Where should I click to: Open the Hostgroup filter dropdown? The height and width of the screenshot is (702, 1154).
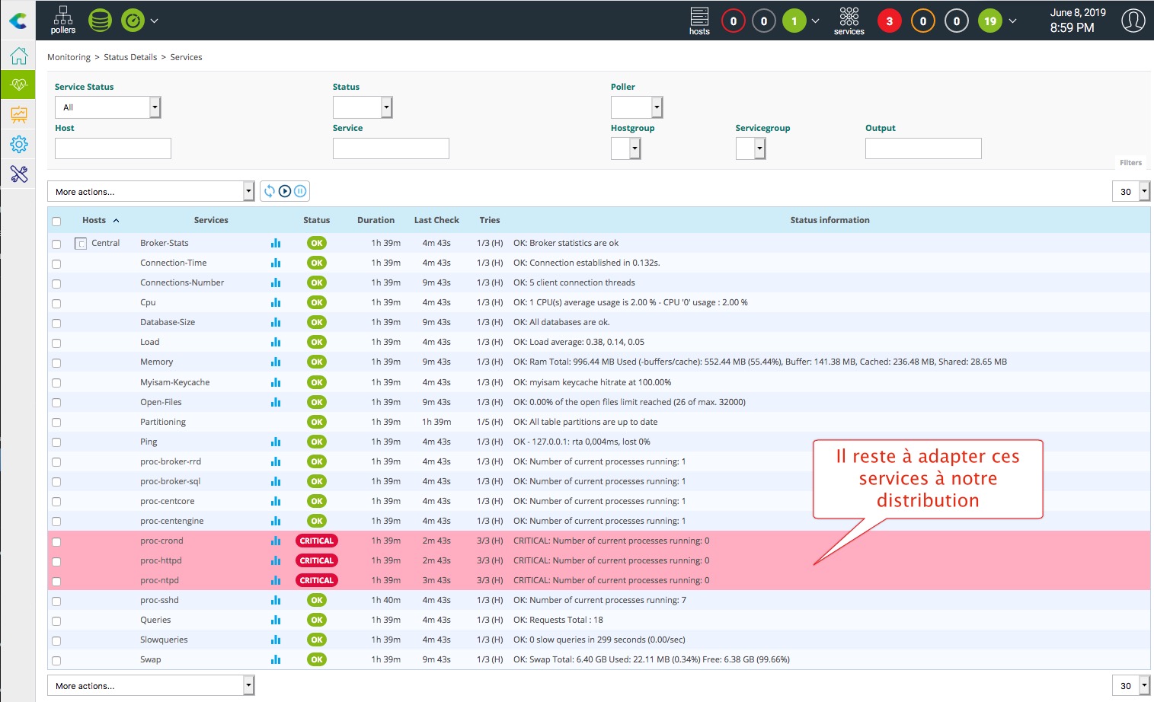(625, 149)
